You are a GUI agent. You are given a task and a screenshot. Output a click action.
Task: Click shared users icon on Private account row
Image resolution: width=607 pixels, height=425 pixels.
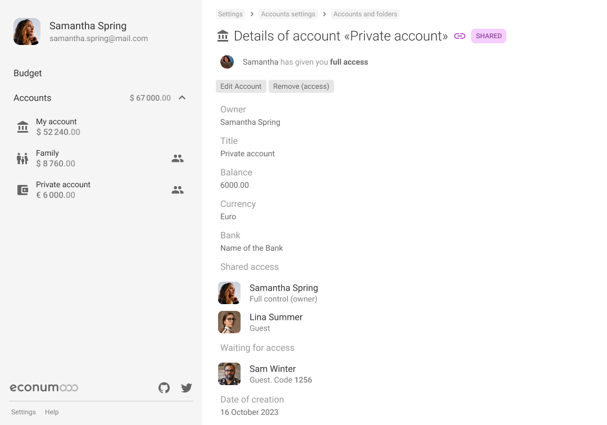pos(178,189)
